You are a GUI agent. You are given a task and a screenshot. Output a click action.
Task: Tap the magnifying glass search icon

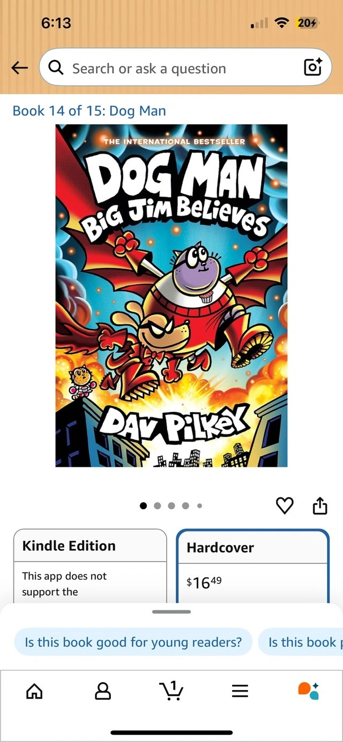pos(56,67)
